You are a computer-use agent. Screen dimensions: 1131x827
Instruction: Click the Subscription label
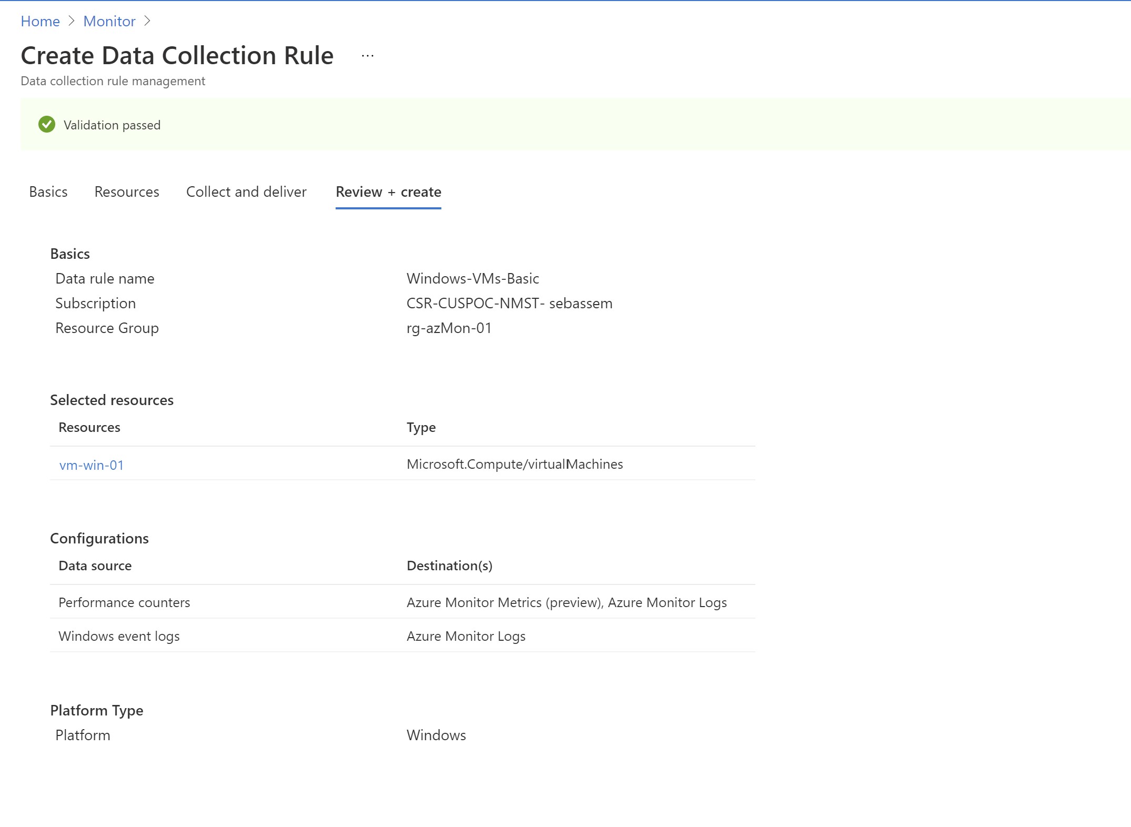(x=95, y=304)
